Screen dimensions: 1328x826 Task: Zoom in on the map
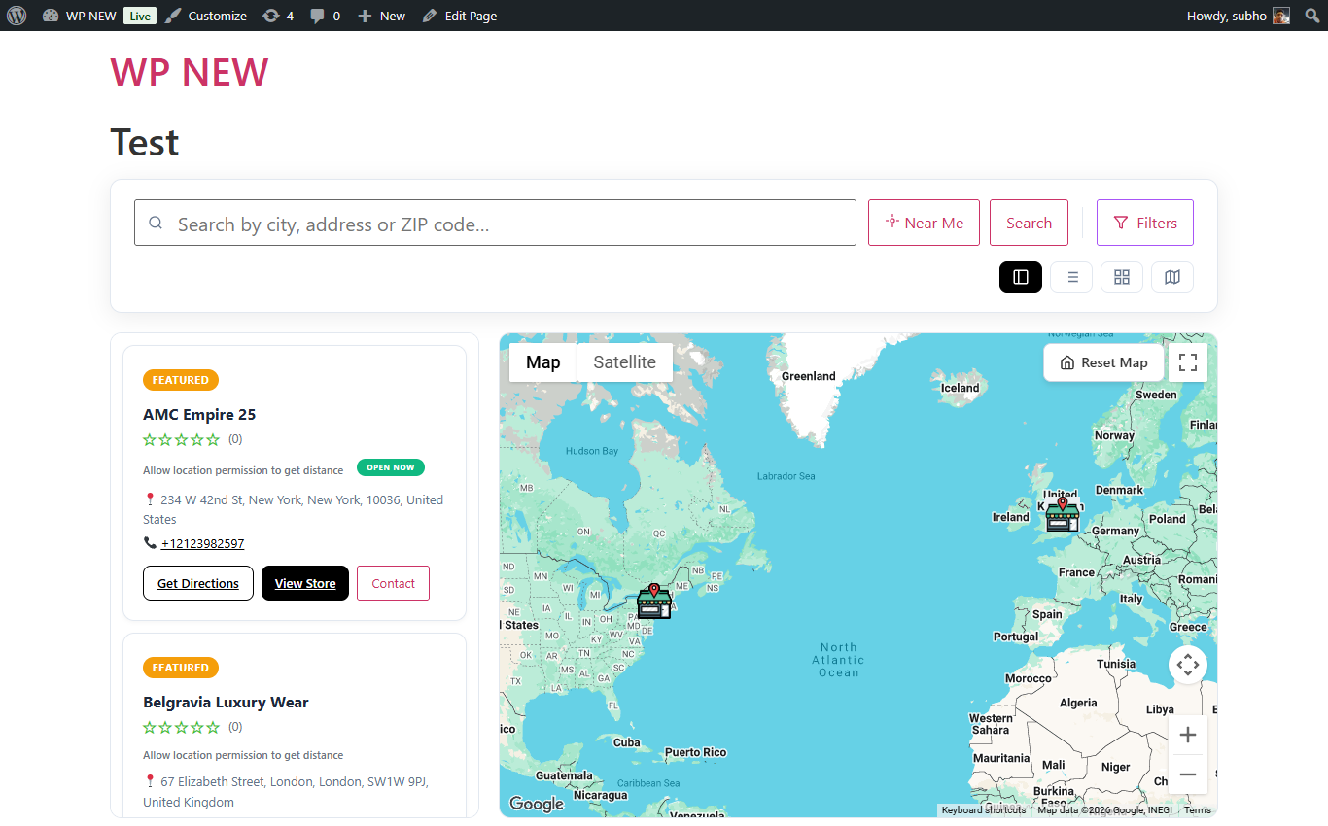1188,736
